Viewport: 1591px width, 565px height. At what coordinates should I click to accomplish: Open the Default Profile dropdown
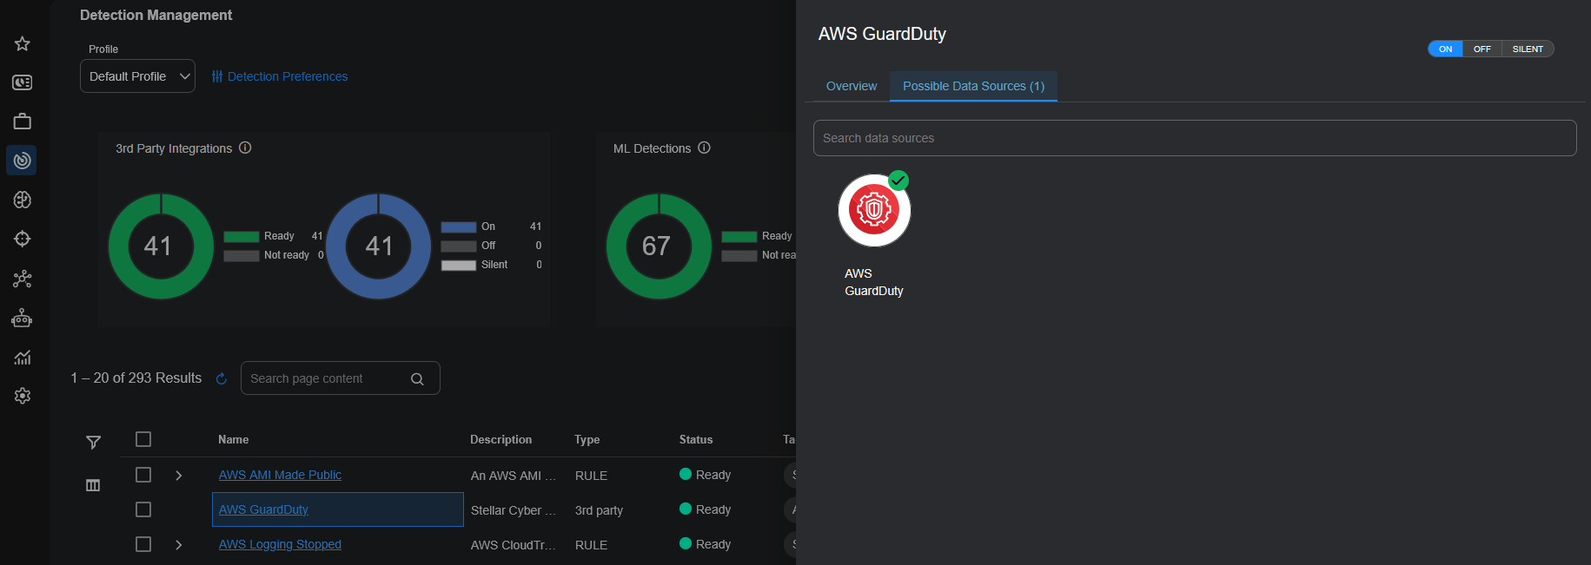coord(137,76)
